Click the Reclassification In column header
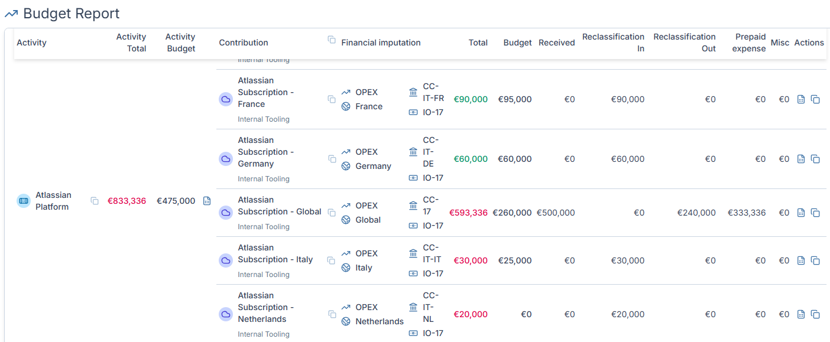830x342 pixels. [613, 43]
